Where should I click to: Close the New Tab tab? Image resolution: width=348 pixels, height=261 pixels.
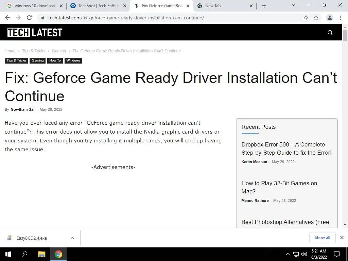pos(251,6)
